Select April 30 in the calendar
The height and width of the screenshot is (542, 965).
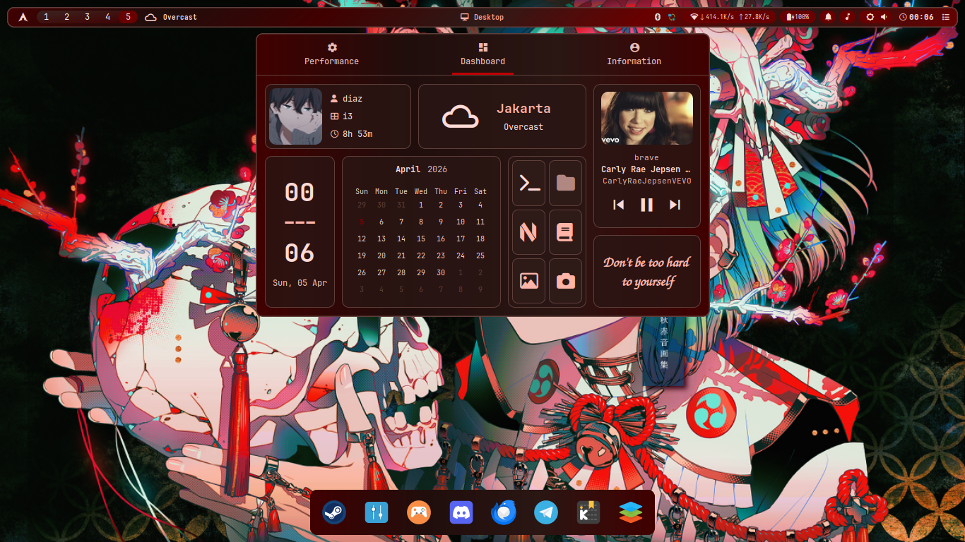pyautogui.click(x=441, y=272)
